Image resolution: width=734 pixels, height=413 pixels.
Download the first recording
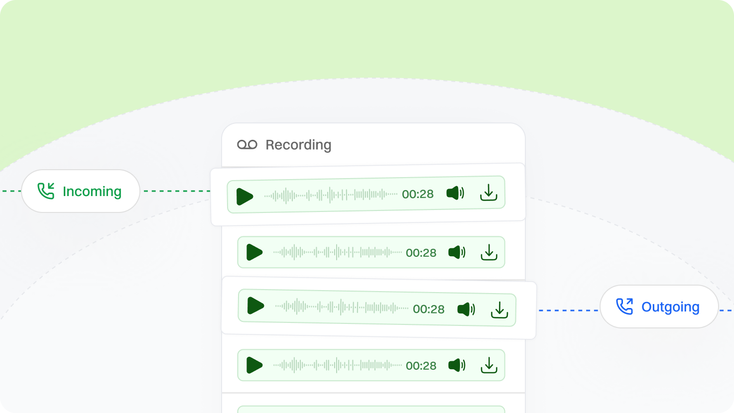pos(489,193)
